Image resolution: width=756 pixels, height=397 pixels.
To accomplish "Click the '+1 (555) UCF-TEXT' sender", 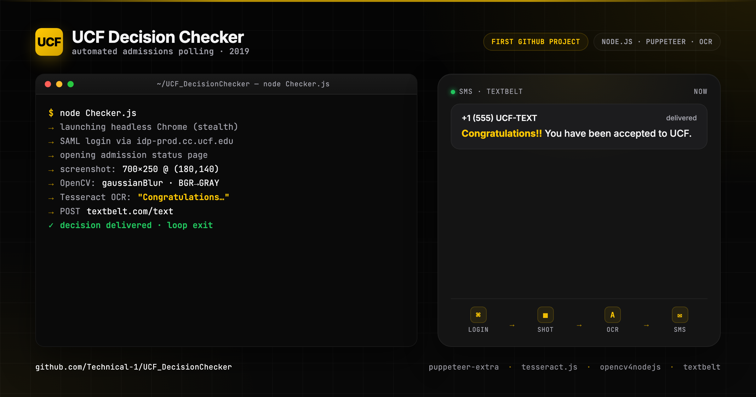I will point(499,118).
